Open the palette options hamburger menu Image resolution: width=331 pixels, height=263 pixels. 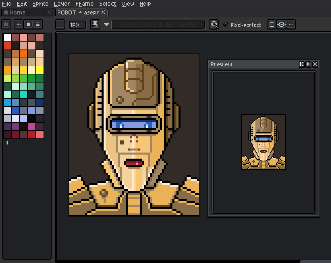tap(38, 24)
